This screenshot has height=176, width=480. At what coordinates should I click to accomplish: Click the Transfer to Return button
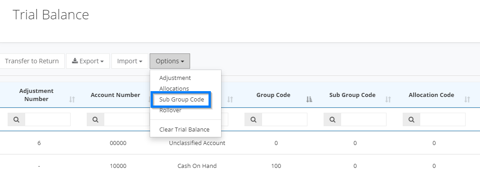click(x=32, y=61)
